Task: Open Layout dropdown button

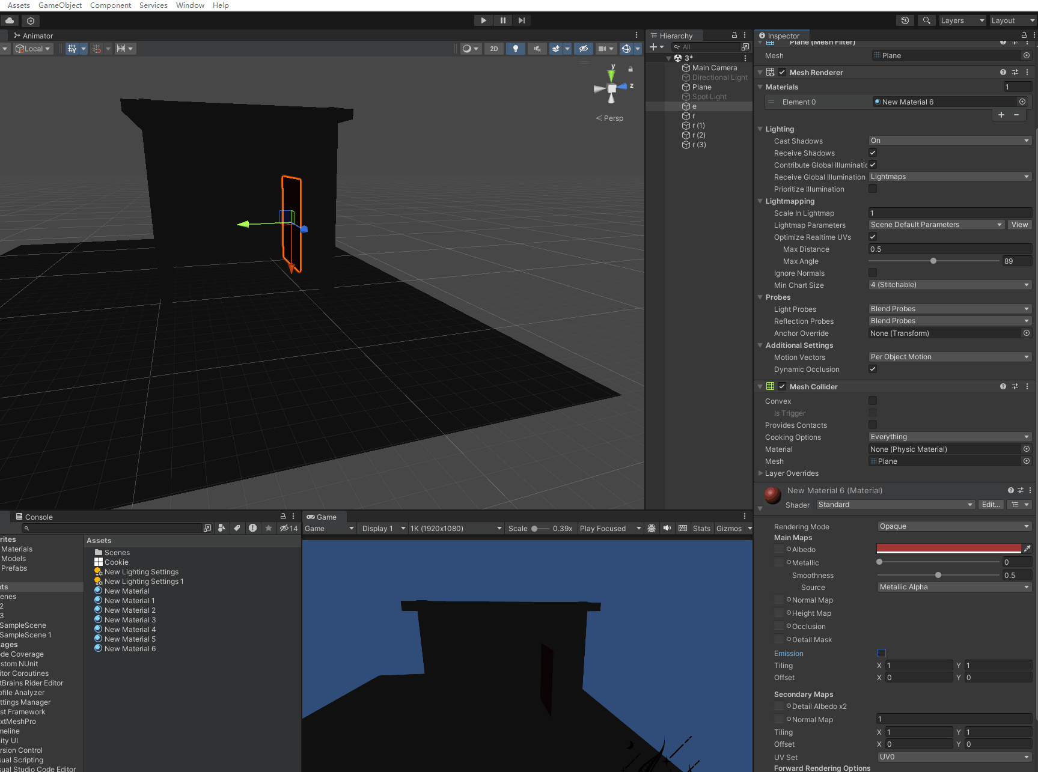Action: 1013,20
